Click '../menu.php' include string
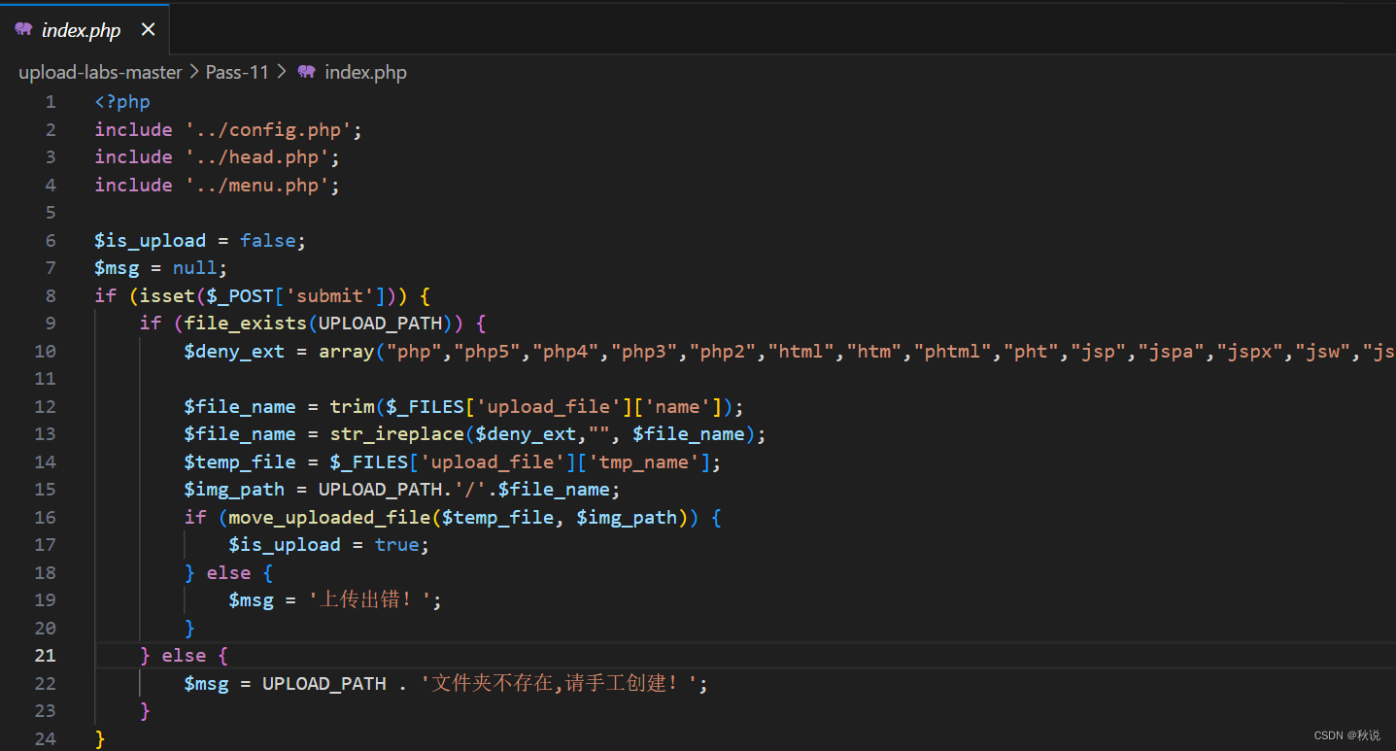The height and width of the screenshot is (751, 1396). pos(256,185)
